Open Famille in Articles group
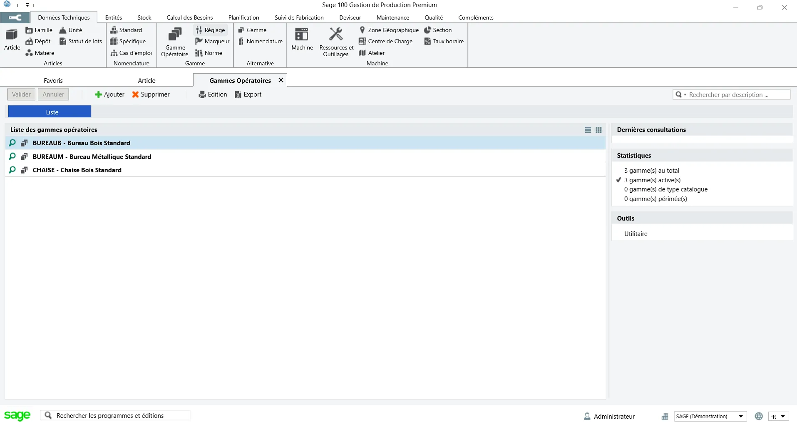The height and width of the screenshot is (422, 797). pos(39,30)
